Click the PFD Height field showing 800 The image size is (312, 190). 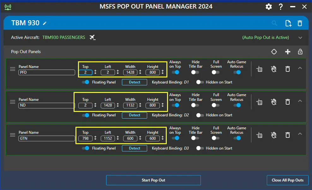(153, 72)
